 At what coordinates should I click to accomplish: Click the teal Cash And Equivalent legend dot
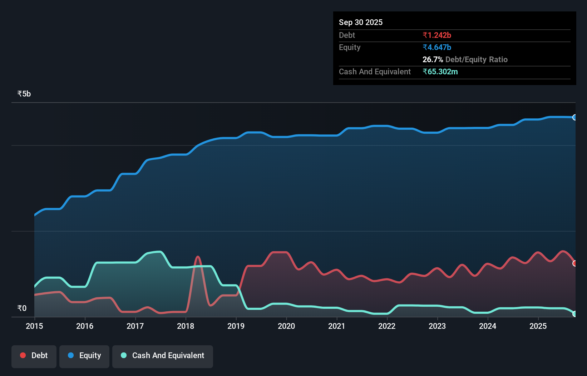coord(123,355)
